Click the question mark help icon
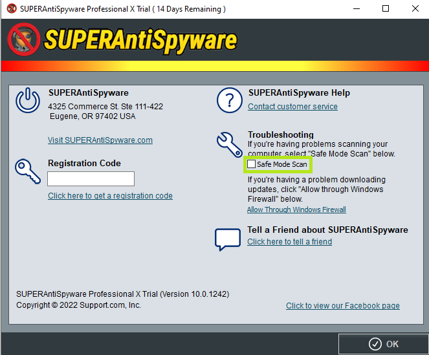 tap(230, 100)
